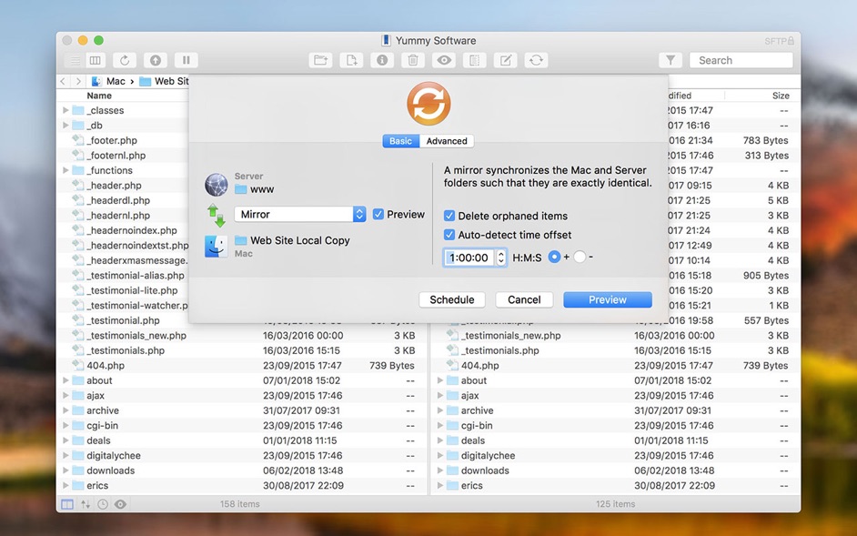Open the Get Info toolbar icon
Image resolution: width=857 pixels, height=536 pixels.
(382, 60)
